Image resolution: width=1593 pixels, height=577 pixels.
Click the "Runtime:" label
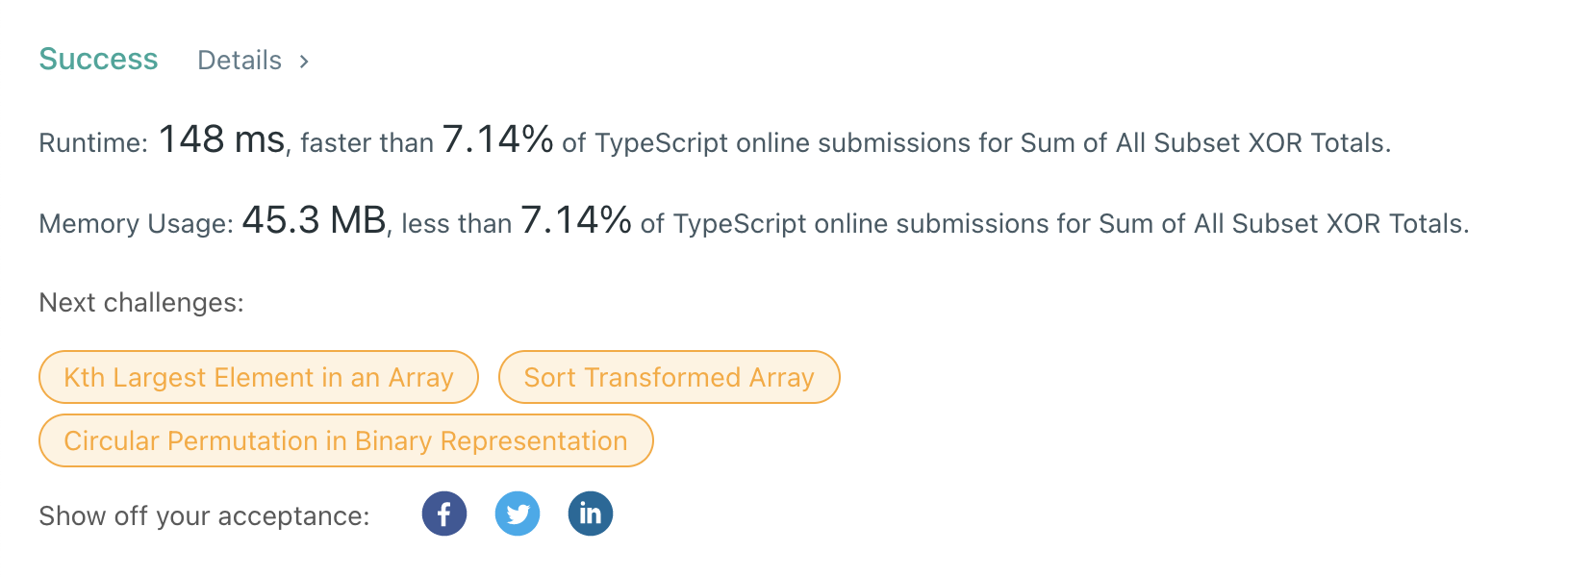pyautogui.click(x=93, y=143)
